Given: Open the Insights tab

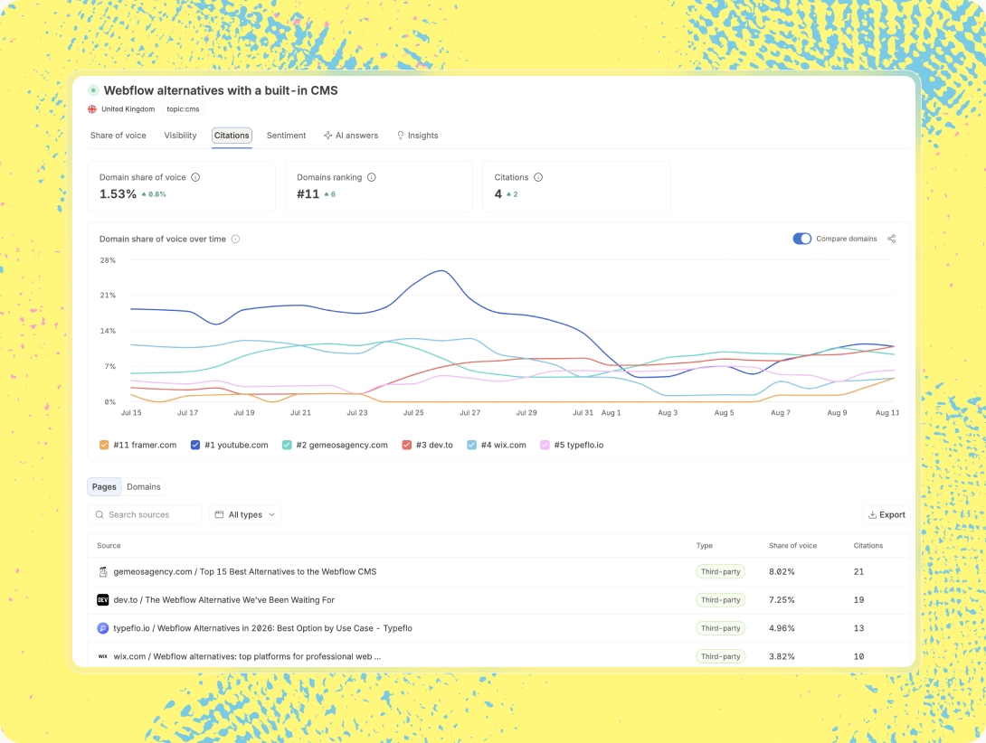Looking at the screenshot, I should pyautogui.click(x=417, y=136).
